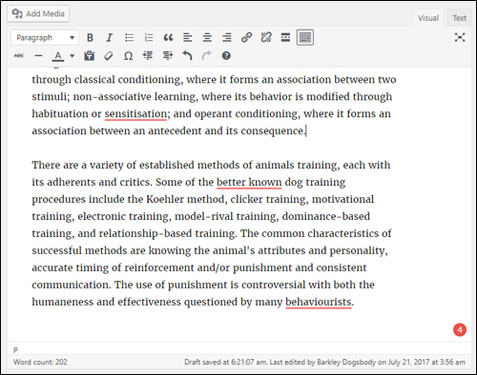The image size is (477, 375).
Task: Clear formatting with eraser icon
Action: pos(109,56)
